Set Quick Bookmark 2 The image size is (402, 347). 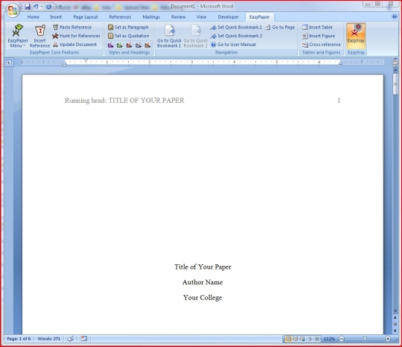tap(236, 36)
